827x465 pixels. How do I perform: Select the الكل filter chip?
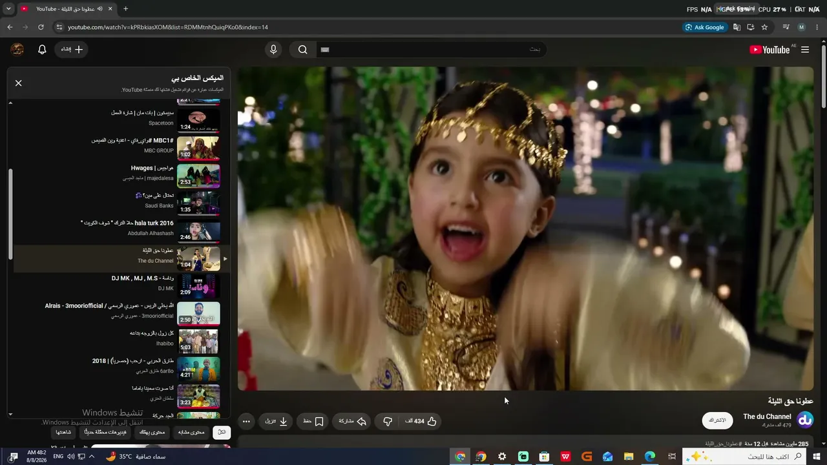(222, 432)
